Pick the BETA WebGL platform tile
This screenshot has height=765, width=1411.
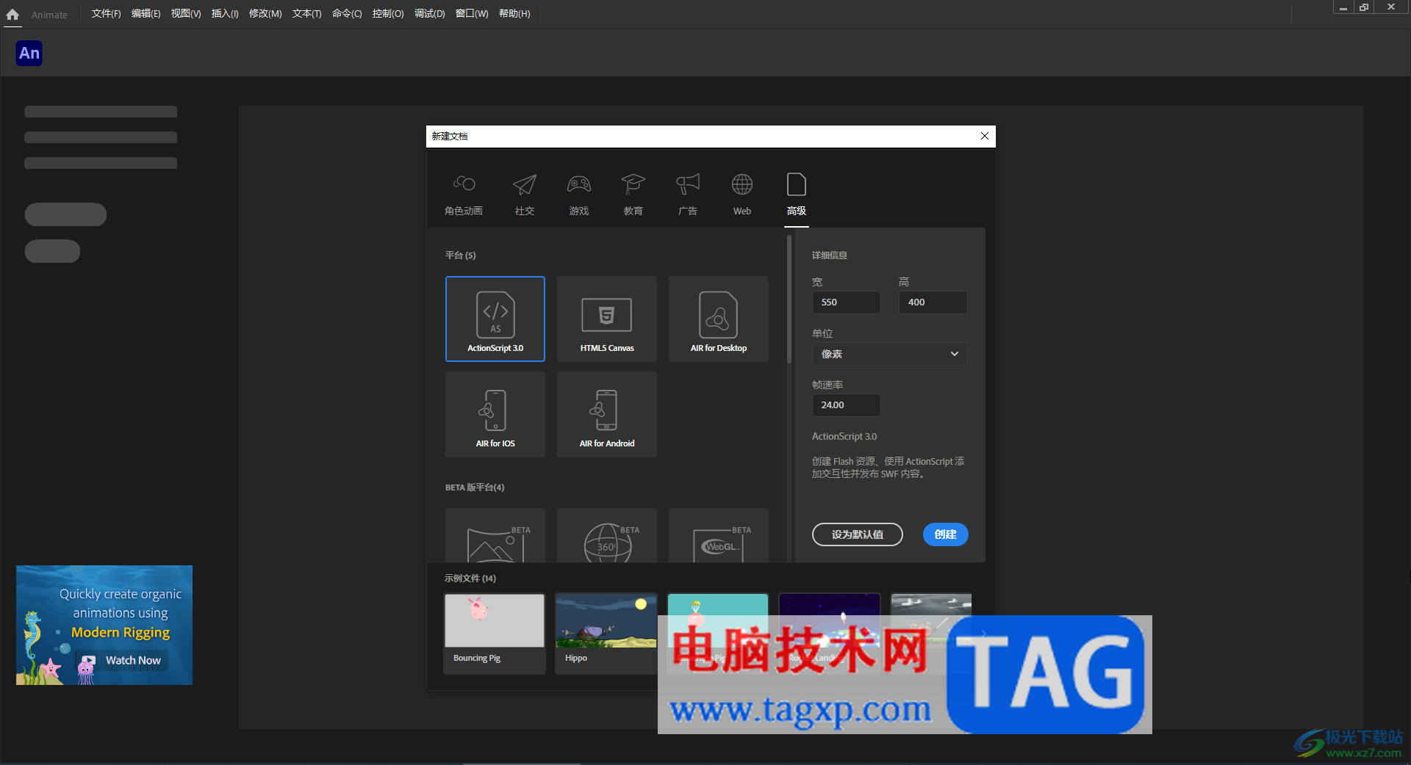719,536
